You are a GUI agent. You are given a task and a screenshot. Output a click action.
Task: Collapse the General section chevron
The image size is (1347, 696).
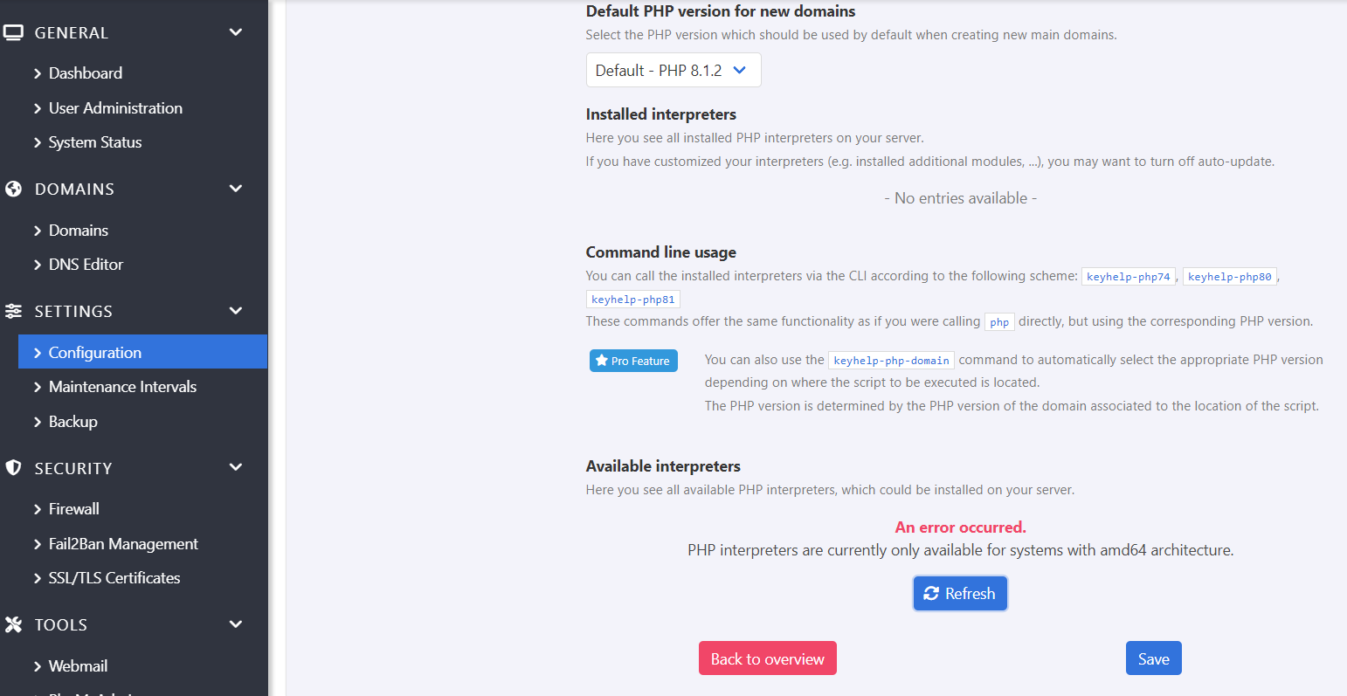[236, 33]
